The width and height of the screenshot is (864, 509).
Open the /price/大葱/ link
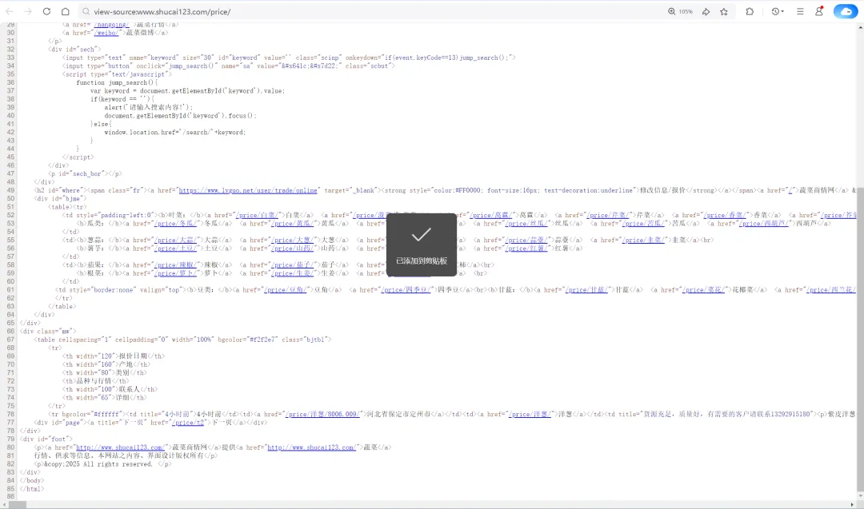click(292, 240)
